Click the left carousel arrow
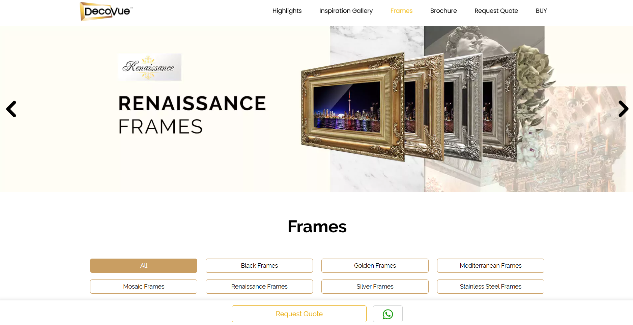The image size is (633, 325). pos(11,109)
